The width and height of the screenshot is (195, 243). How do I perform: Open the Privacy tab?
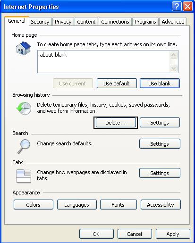[x=63, y=22]
